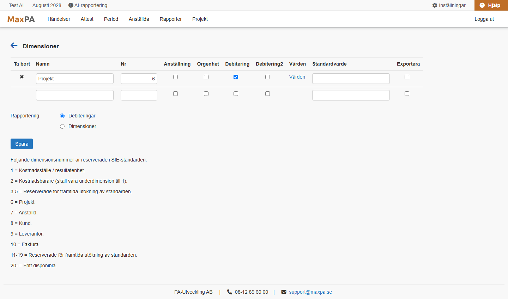The height and width of the screenshot is (299, 508).
Task: Uncheck Debitering checkbox in Projekt row
Action: (x=236, y=77)
